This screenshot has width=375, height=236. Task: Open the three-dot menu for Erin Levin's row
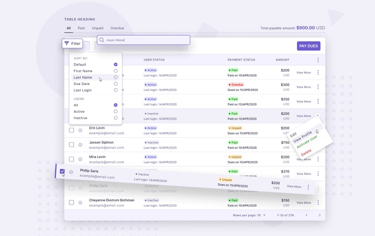pyautogui.click(x=318, y=130)
